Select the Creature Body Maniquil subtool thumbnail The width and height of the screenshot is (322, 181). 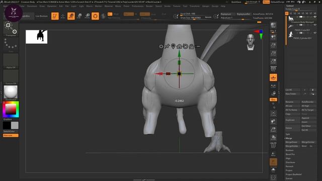pyautogui.click(x=291, y=19)
